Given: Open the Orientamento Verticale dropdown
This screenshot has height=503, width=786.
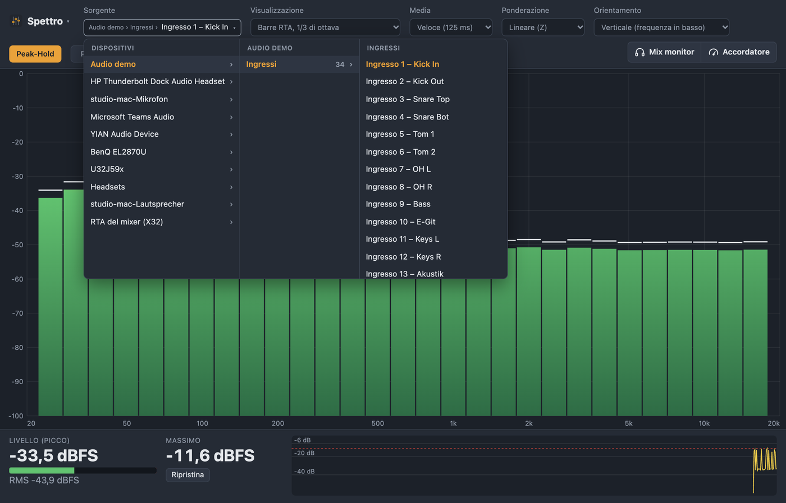Looking at the screenshot, I should (661, 27).
